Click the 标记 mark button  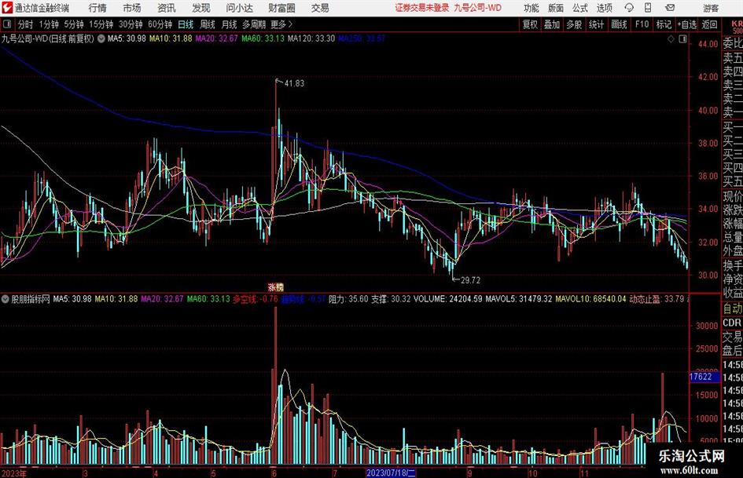click(x=664, y=24)
